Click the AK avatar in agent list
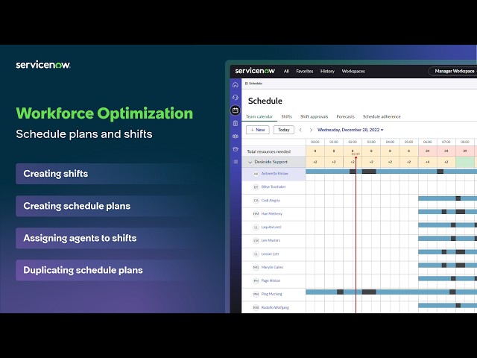The image size is (477, 358). click(256, 174)
